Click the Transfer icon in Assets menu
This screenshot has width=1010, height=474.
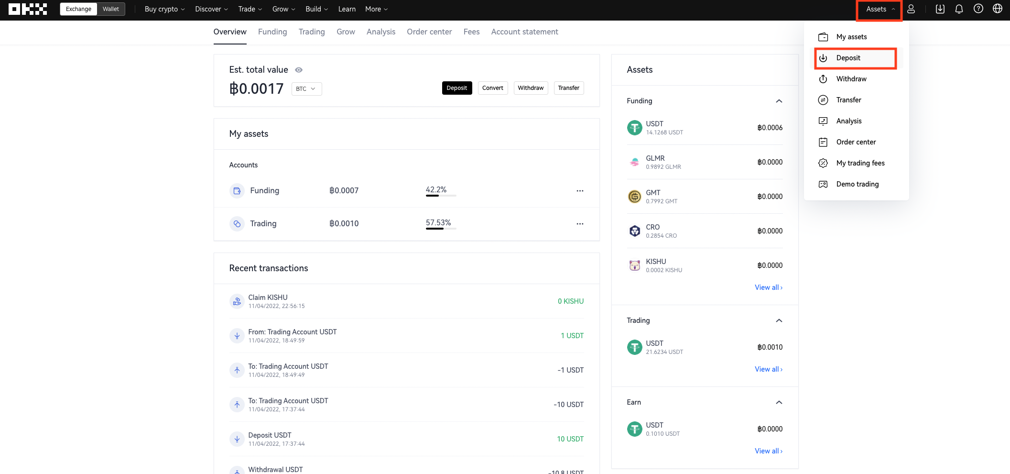(x=823, y=100)
